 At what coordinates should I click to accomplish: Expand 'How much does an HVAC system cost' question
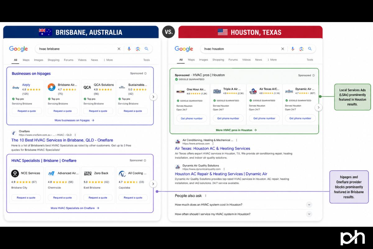pos(309,204)
